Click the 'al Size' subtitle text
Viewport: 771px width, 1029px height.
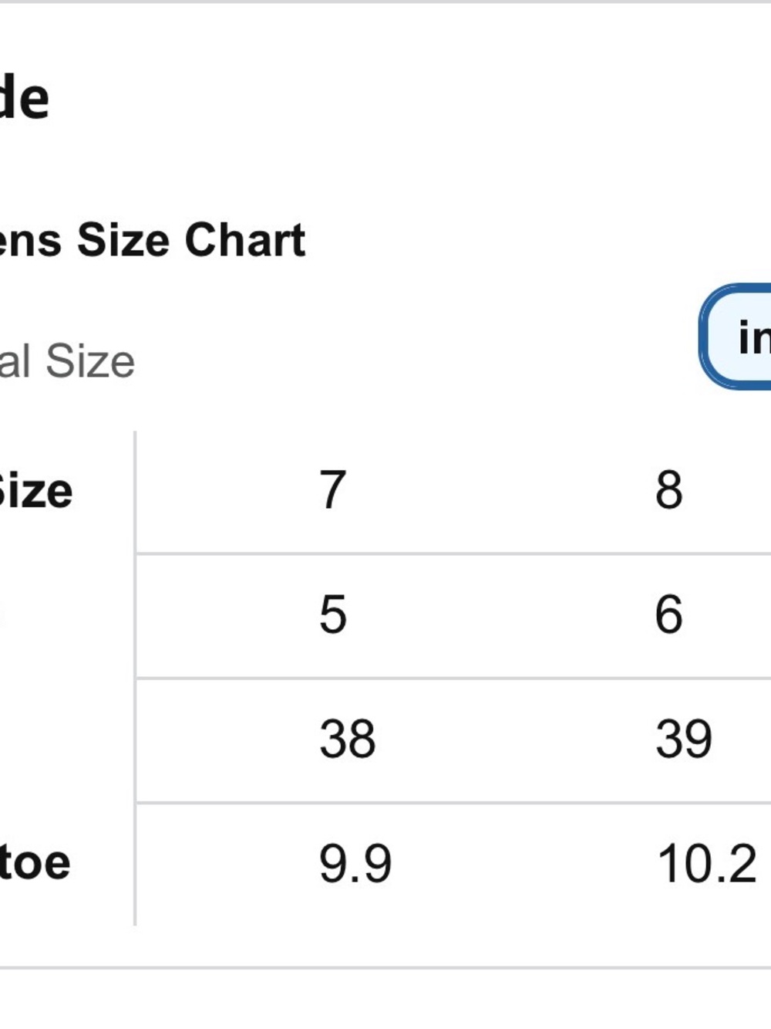67,361
